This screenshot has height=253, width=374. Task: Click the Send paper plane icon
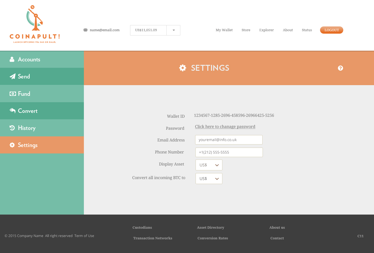tap(13, 76)
